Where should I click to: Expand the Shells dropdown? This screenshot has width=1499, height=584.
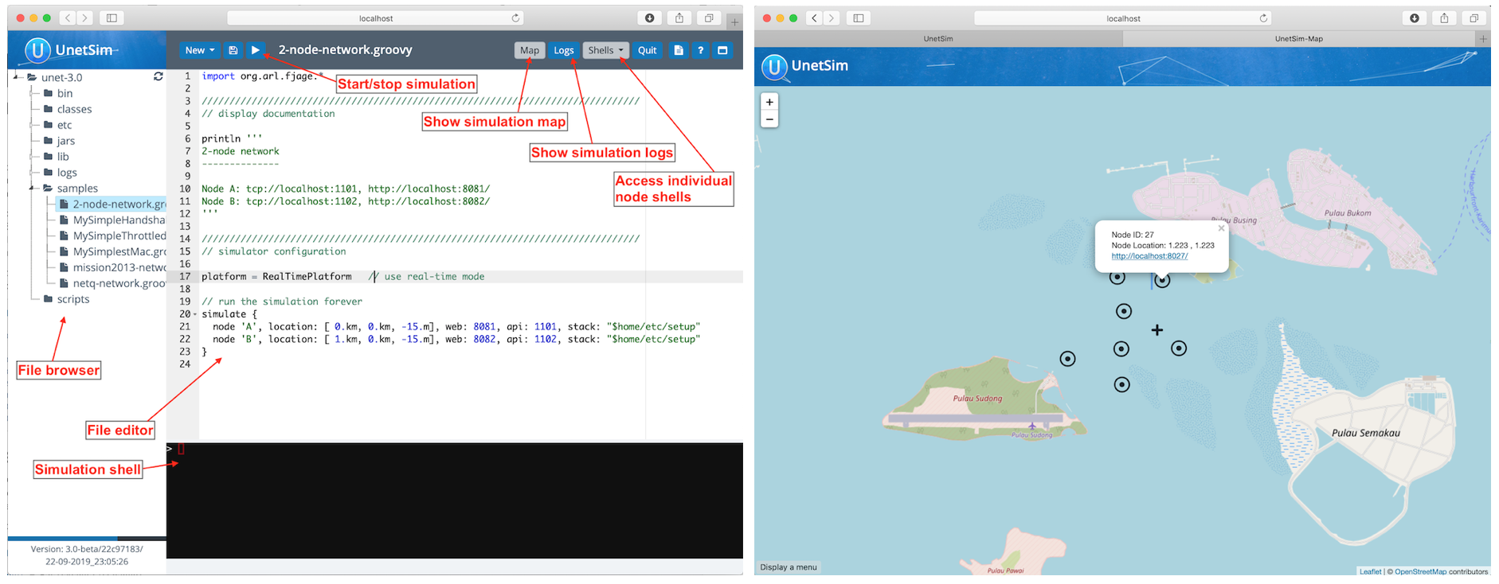pos(605,50)
